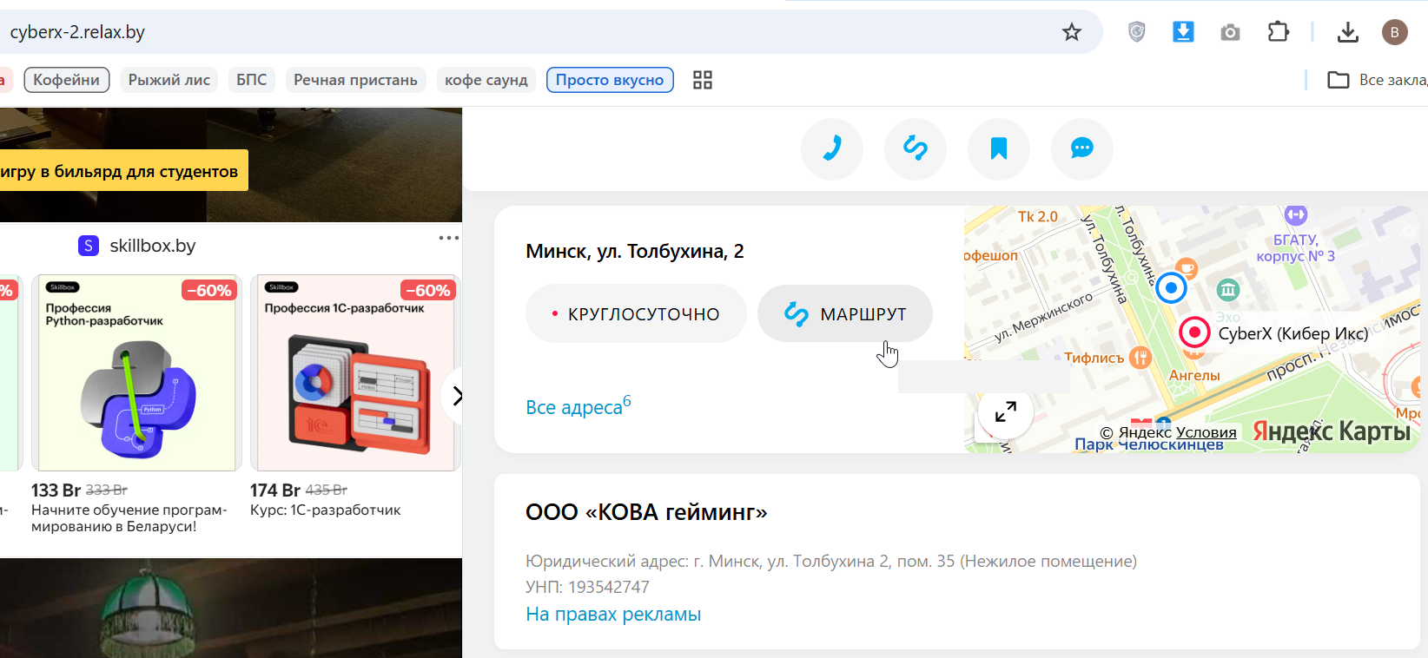
Task: Click the 'Курс: 1С-разработчик' ad caption
Action: (325, 510)
